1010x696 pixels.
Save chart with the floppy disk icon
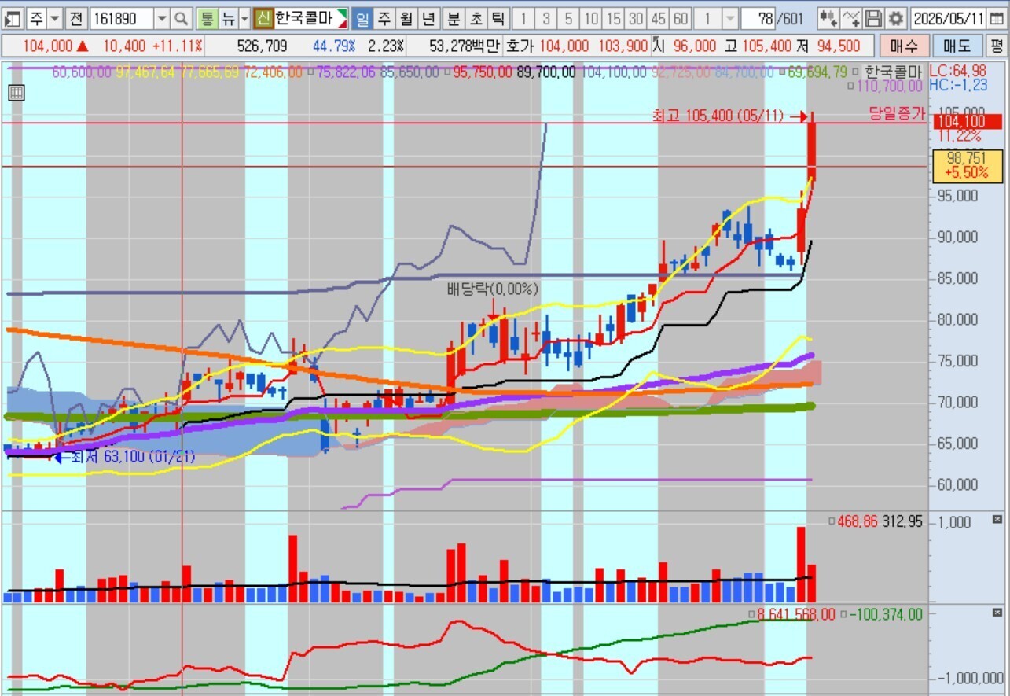(873, 18)
